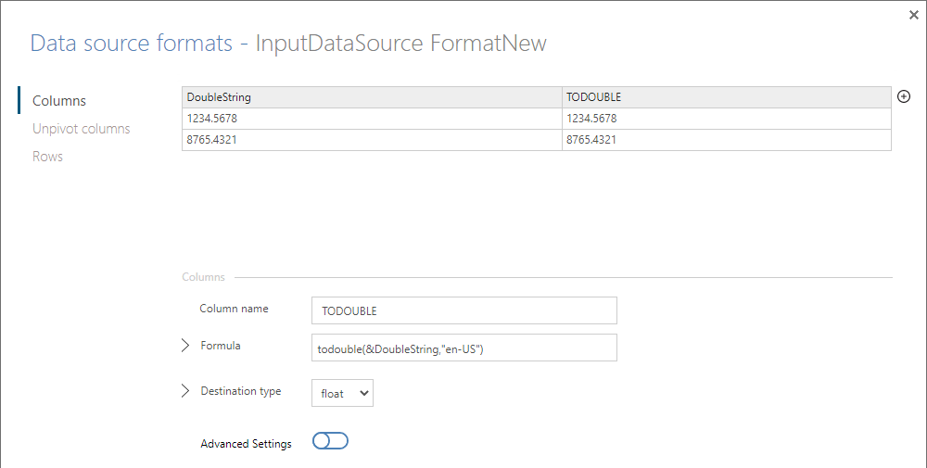Select the DoubleString column header

(x=372, y=97)
